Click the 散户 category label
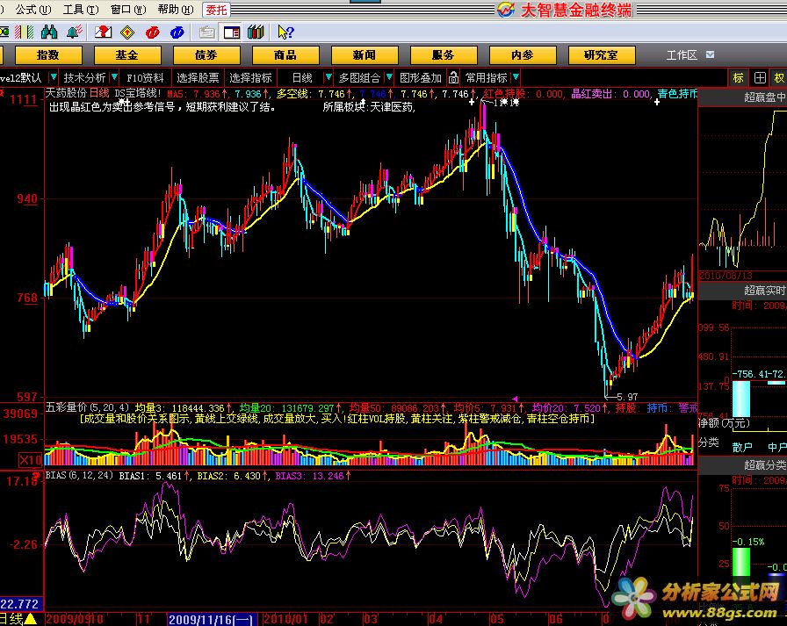Image resolution: width=787 pixels, height=626 pixels. click(742, 447)
